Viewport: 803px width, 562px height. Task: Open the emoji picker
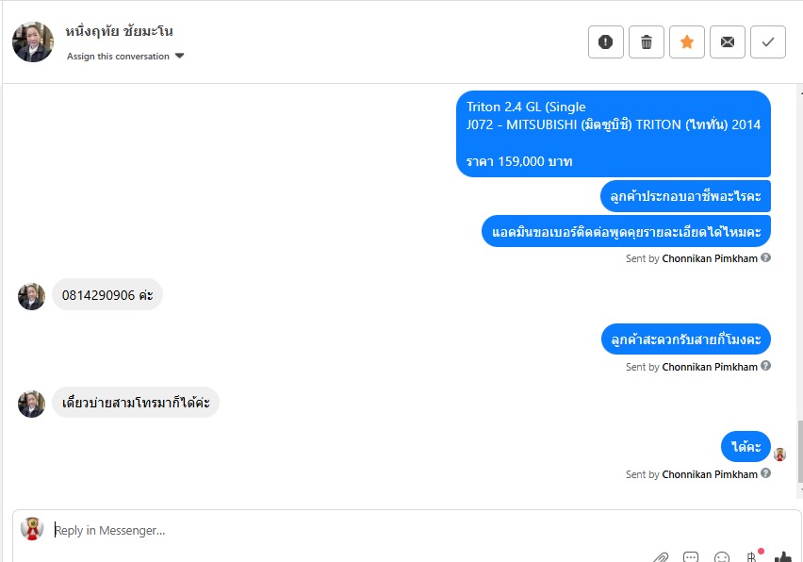point(722,556)
